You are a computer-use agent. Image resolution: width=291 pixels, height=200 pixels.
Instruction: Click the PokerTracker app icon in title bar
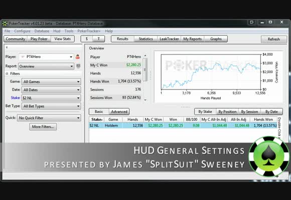[x=5, y=23]
